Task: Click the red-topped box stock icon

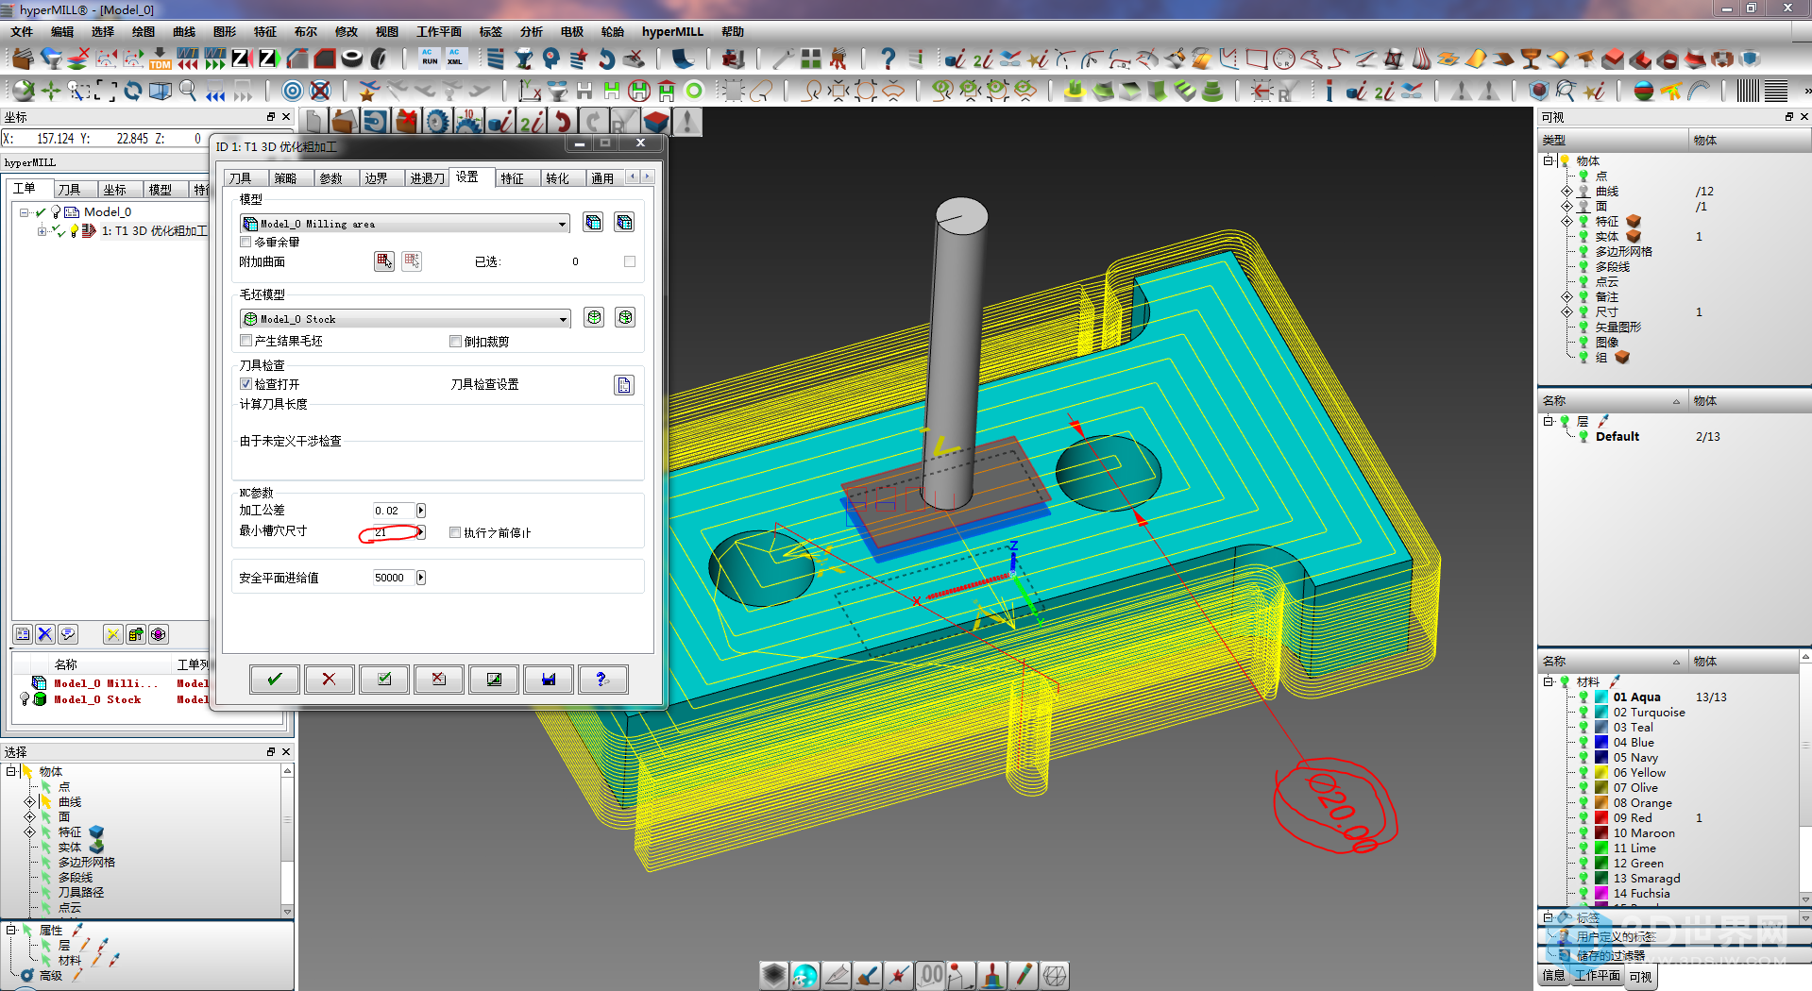Action: pos(656,122)
